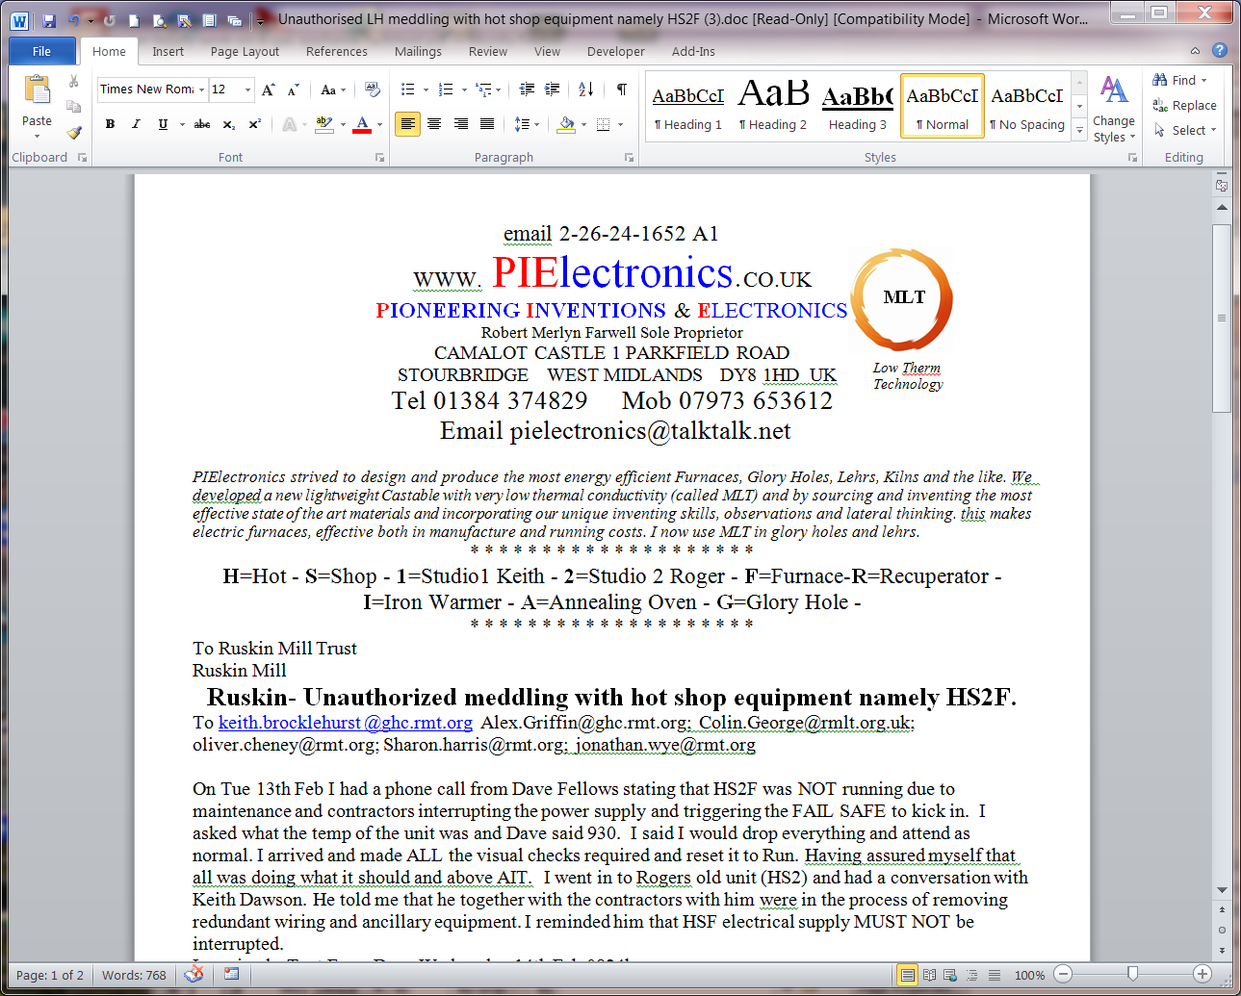This screenshot has width=1241, height=996.
Task: Click the Shrink Font icon
Action: (294, 89)
